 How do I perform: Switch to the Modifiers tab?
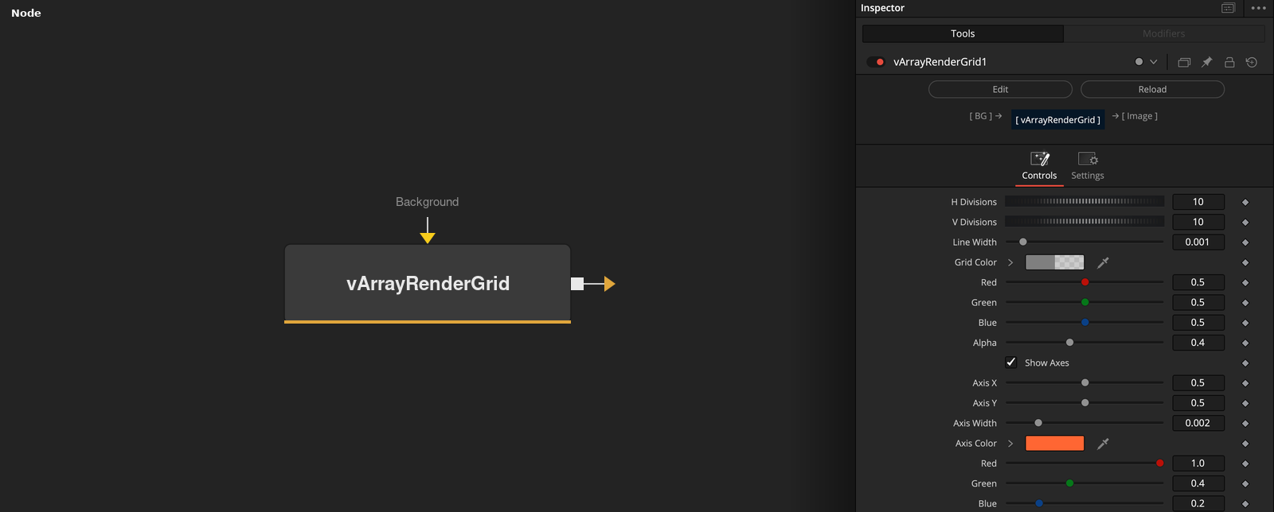pos(1164,33)
